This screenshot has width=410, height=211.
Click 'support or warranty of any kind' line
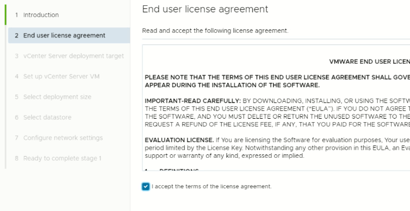225,156
